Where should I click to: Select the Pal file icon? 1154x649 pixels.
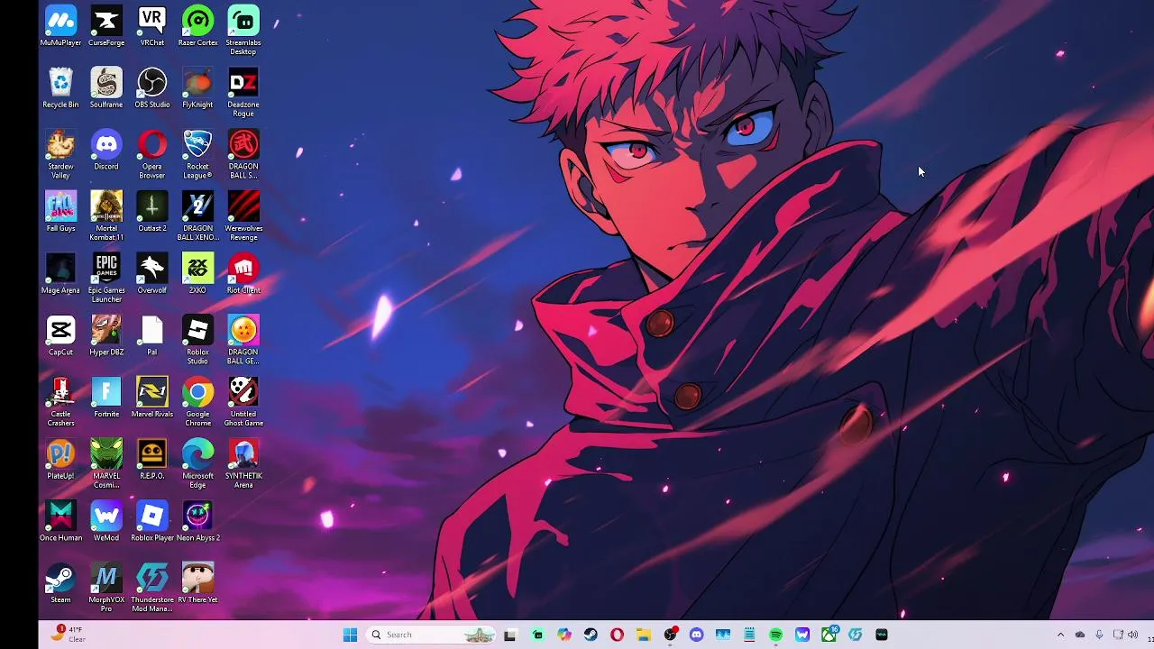pos(152,336)
